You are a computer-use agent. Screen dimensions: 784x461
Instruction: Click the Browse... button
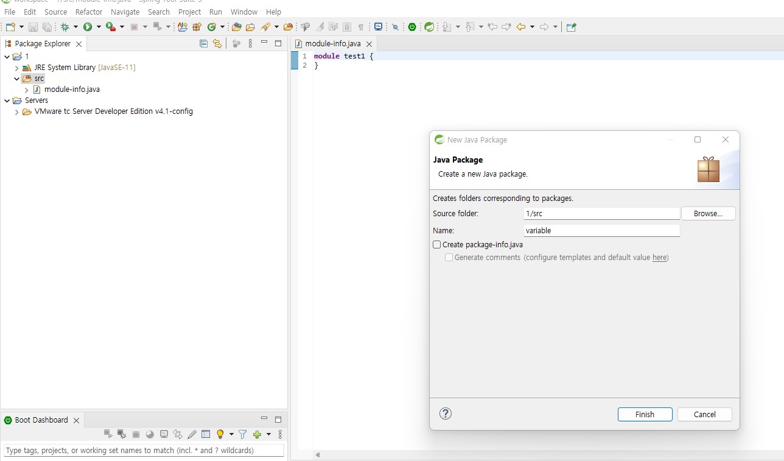pyautogui.click(x=708, y=214)
